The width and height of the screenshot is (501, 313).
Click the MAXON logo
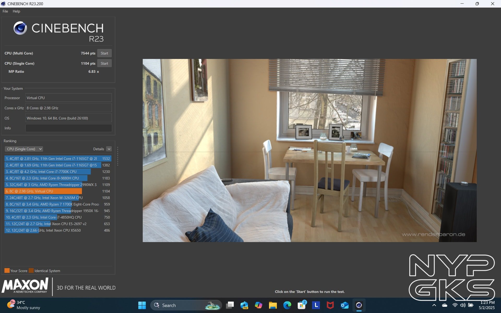25,286
